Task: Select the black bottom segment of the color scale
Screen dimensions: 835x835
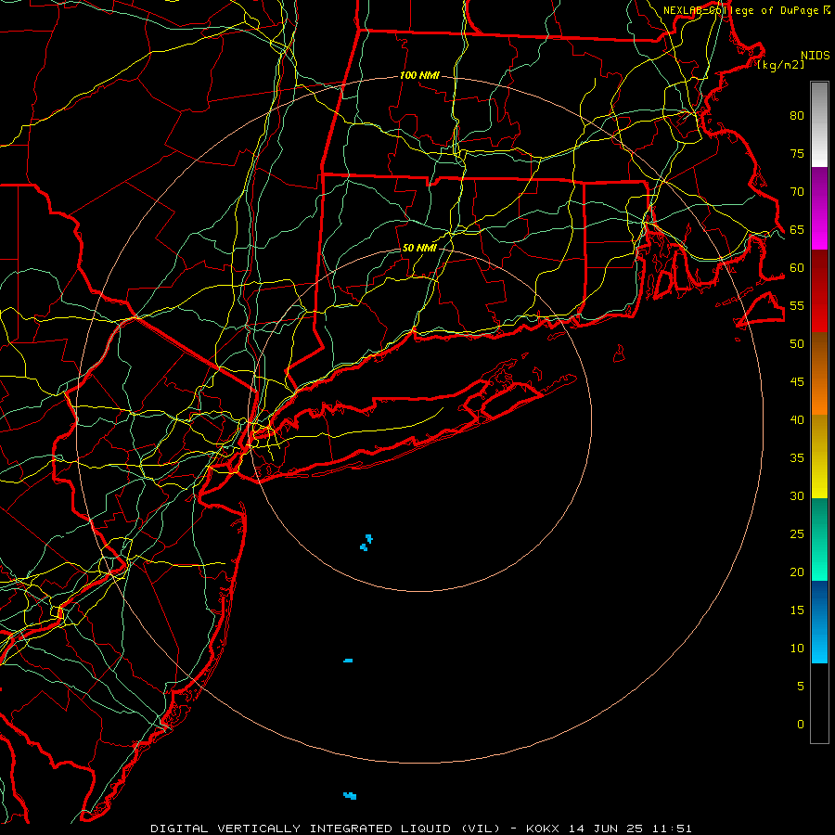Action: 819,703
